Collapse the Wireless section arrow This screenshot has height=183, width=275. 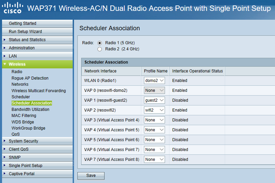click(x=5, y=64)
